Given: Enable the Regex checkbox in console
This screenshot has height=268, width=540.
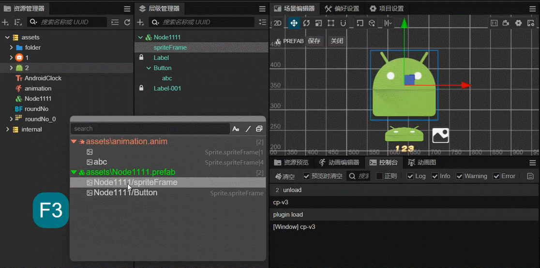Looking at the screenshot, I should (x=379, y=177).
